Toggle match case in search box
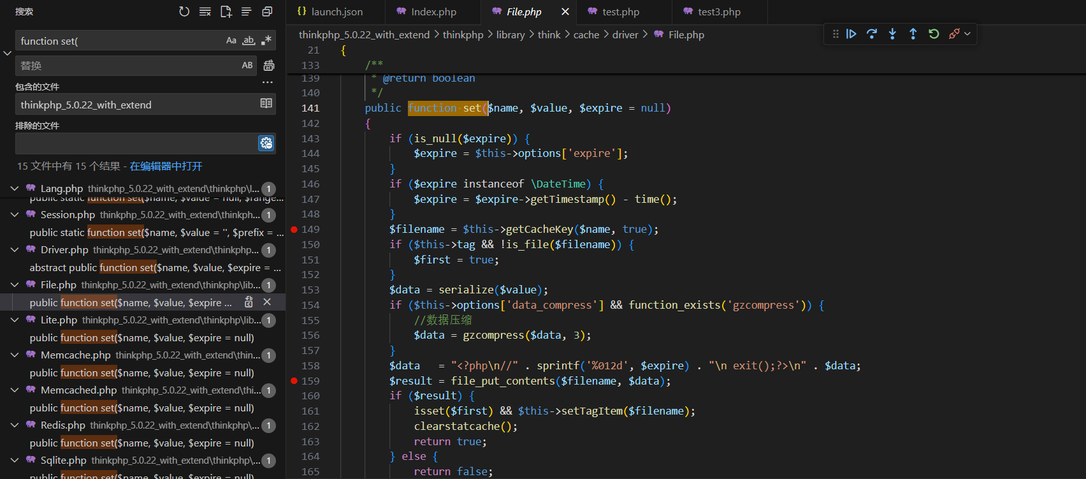 [x=231, y=41]
